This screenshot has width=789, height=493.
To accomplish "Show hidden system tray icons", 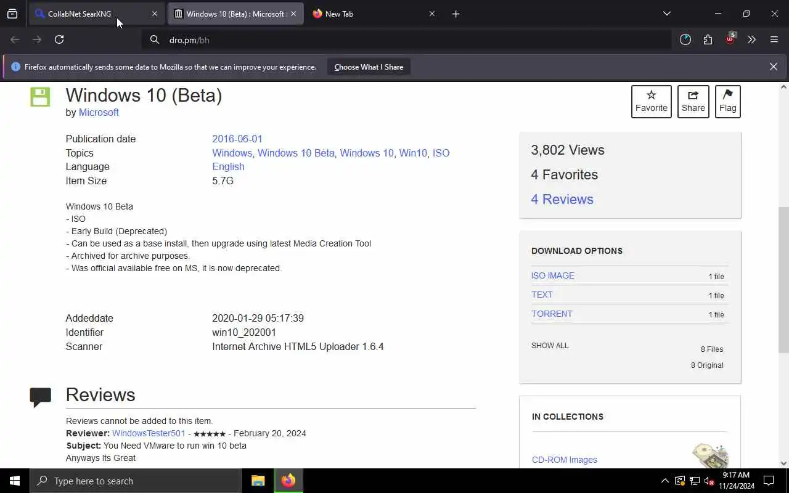I will 664,481.
